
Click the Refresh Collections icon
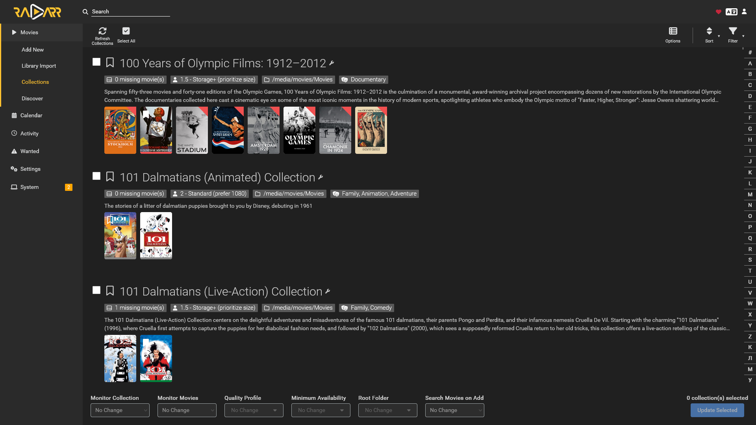(102, 31)
